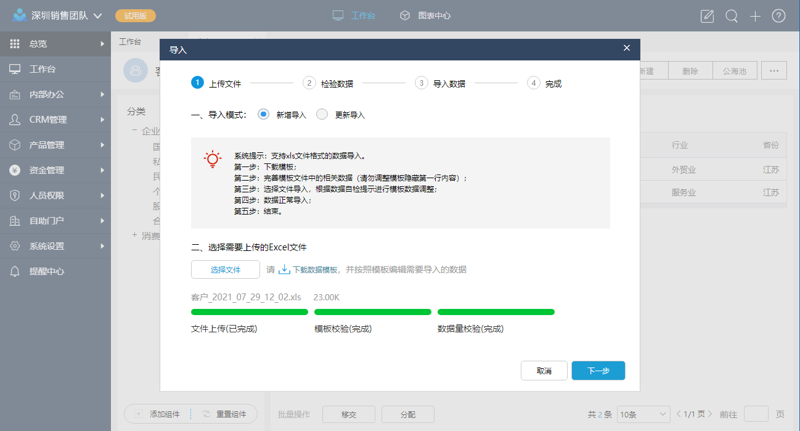
Task: Open search with the magnifier icon
Action: click(x=732, y=16)
